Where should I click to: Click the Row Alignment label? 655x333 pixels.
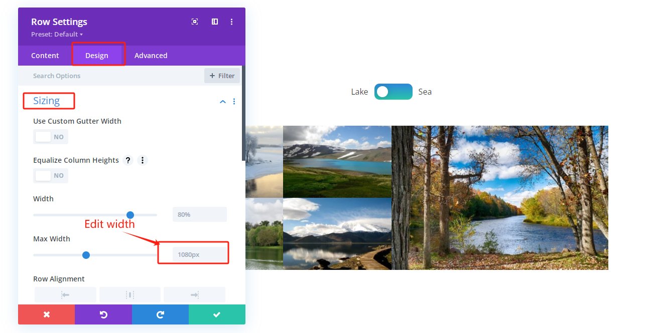[x=59, y=279]
